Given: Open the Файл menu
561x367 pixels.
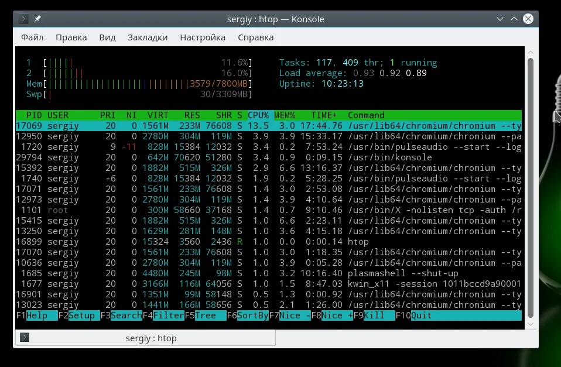Looking at the screenshot, I should tap(32, 37).
